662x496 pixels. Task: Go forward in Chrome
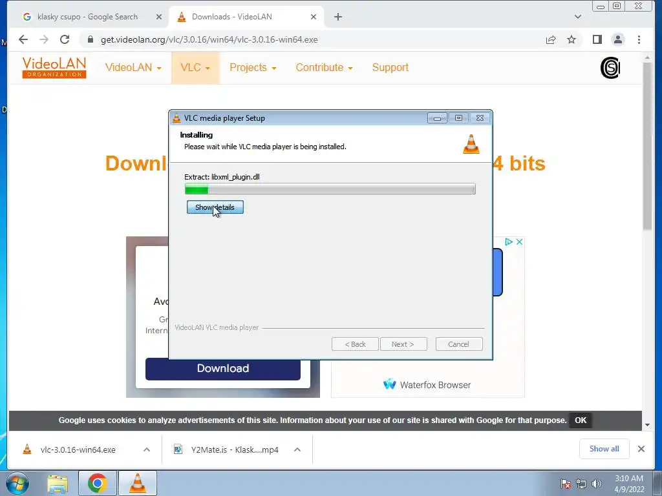coord(44,39)
